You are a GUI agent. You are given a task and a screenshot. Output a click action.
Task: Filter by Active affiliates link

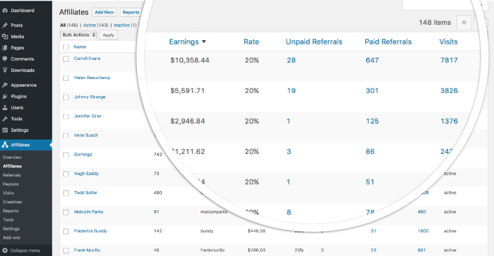click(89, 25)
